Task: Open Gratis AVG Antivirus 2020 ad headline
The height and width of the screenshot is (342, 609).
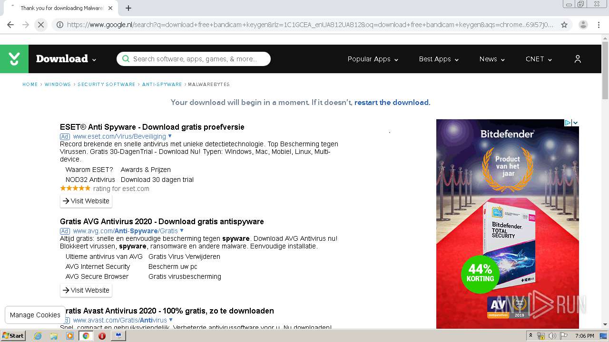Action: [x=162, y=221]
